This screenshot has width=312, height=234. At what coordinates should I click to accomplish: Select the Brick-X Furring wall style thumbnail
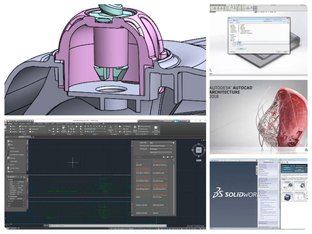[x=160, y=193]
